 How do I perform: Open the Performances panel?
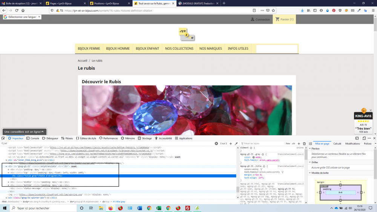pyautogui.click(x=109, y=138)
